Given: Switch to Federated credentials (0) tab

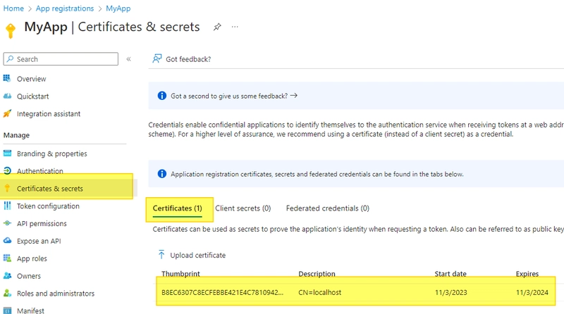Looking at the screenshot, I should pos(328,208).
